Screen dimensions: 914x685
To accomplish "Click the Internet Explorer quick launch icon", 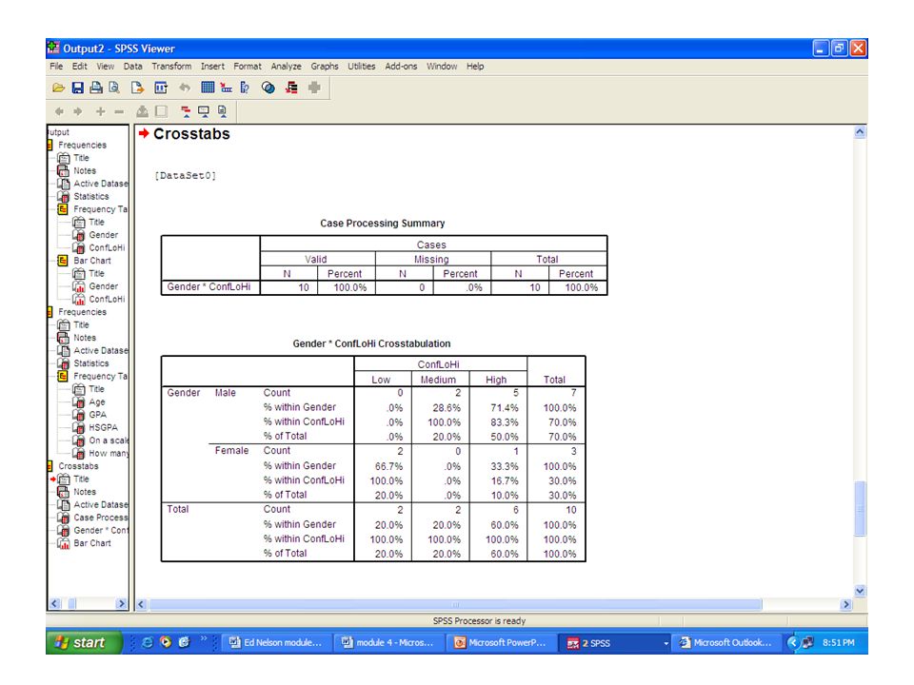I will click(x=148, y=642).
